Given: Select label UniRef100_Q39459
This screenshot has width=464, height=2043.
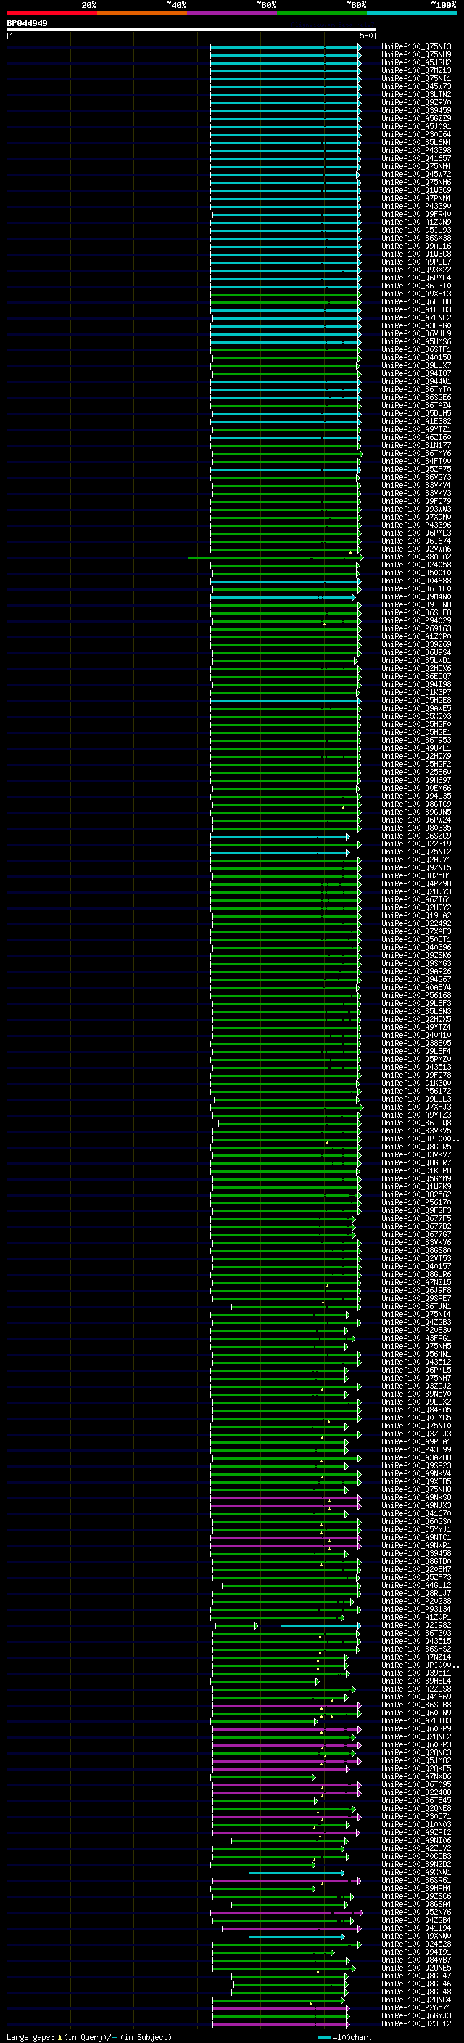Looking at the screenshot, I should [416, 110].
